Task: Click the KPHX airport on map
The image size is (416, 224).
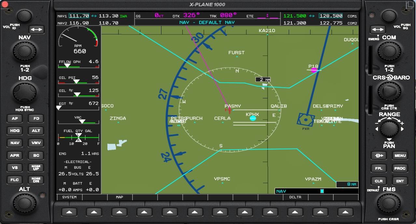Action: point(253,118)
